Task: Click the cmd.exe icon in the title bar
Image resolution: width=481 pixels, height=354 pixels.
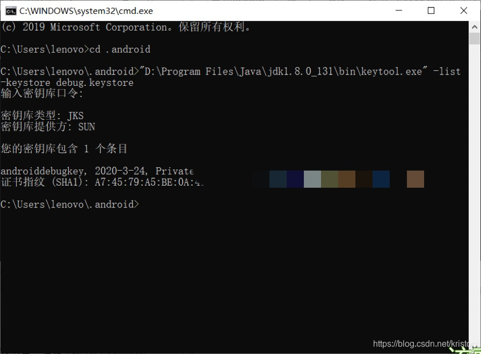Action: coord(11,11)
